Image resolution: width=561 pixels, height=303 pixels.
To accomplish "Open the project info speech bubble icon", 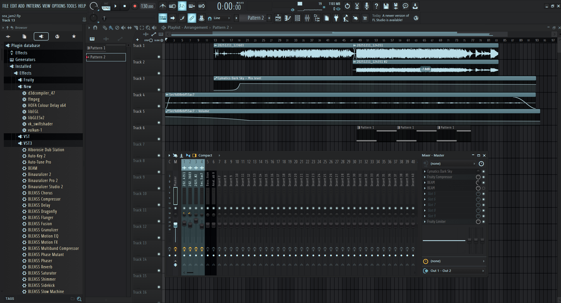I will 405,6.
